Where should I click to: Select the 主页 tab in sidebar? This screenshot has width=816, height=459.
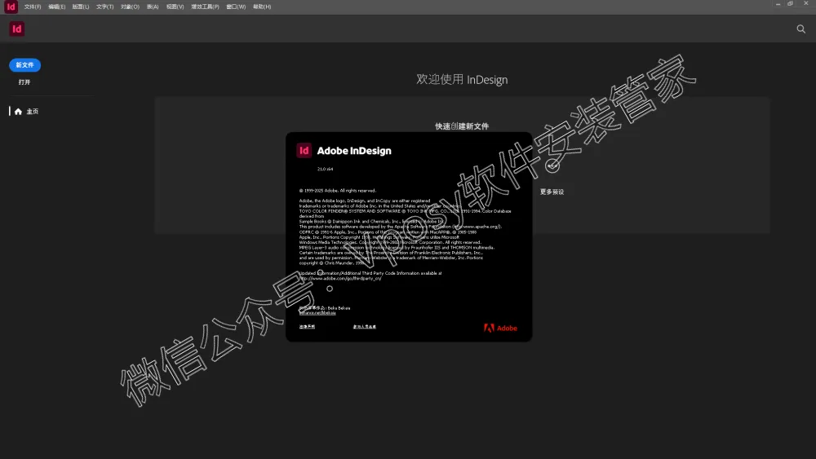32,112
